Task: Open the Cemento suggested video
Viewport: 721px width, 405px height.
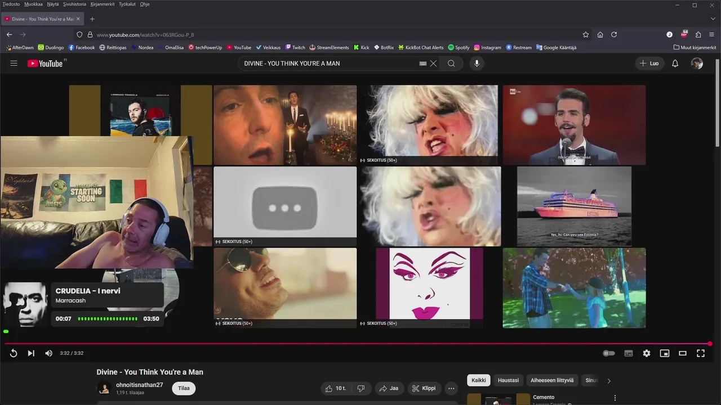Action: click(x=544, y=397)
